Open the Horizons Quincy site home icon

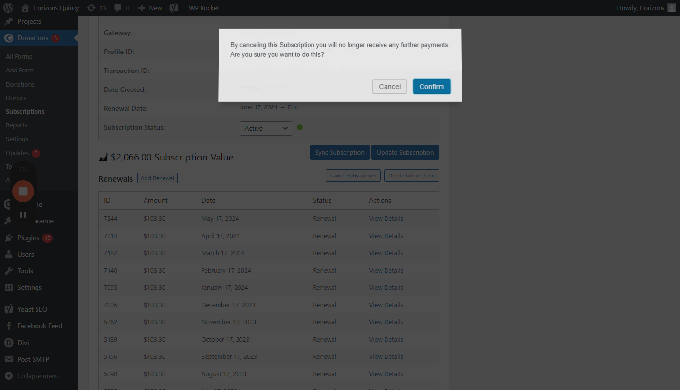click(x=25, y=8)
